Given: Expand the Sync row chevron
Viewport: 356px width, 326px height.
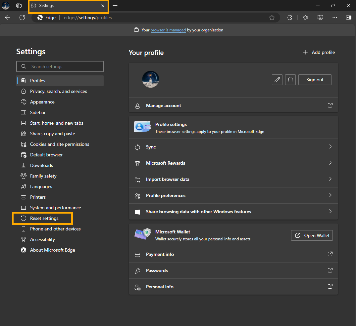Looking at the screenshot, I should click(x=331, y=147).
